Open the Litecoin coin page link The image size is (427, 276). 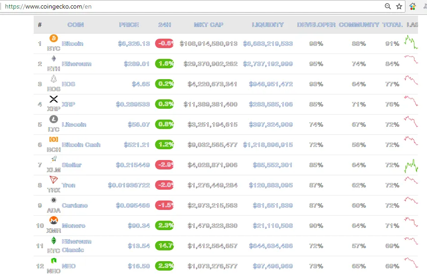[74, 125]
